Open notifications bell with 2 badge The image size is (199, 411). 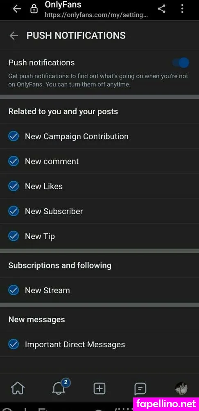pyautogui.click(x=59, y=388)
